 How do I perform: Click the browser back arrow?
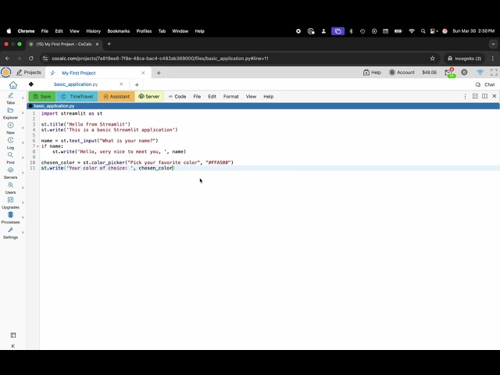7,59
